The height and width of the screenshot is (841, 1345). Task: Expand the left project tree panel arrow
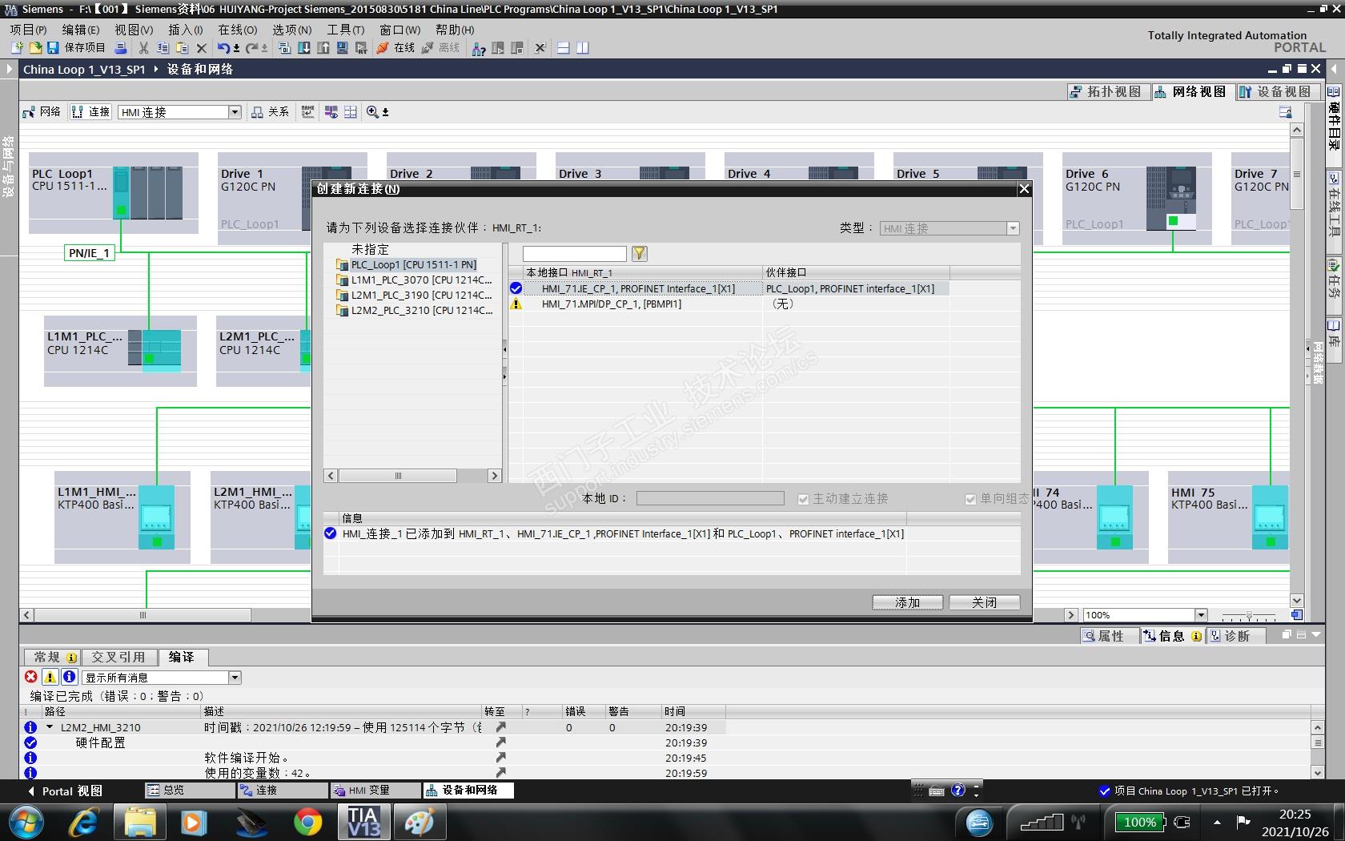9,69
